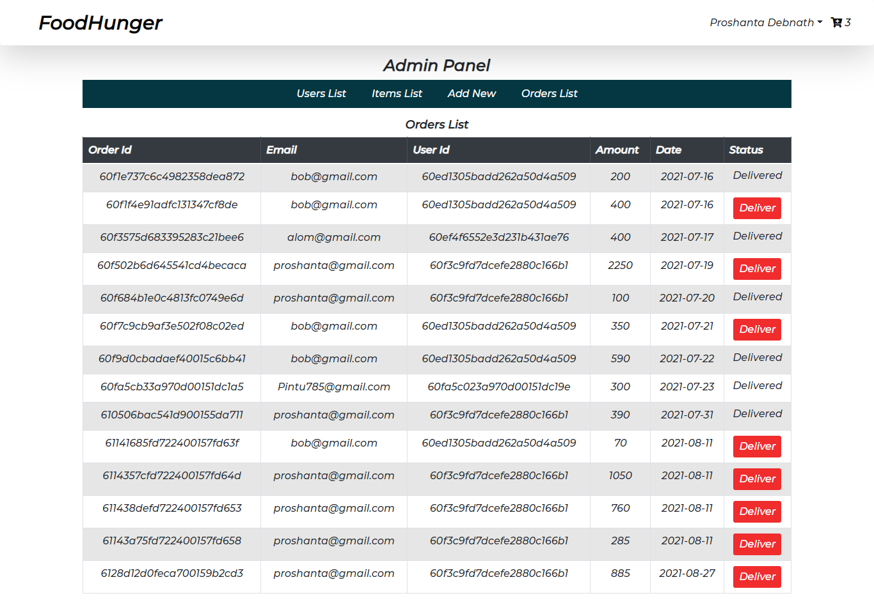Viewport: 874px width, 614px height.
Task: Select amount 590
Action: (620, 358)
